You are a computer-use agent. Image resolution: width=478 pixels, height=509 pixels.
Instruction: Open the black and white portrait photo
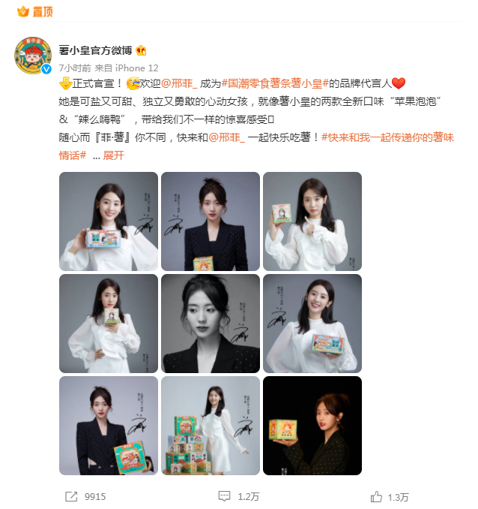(211, 324)
